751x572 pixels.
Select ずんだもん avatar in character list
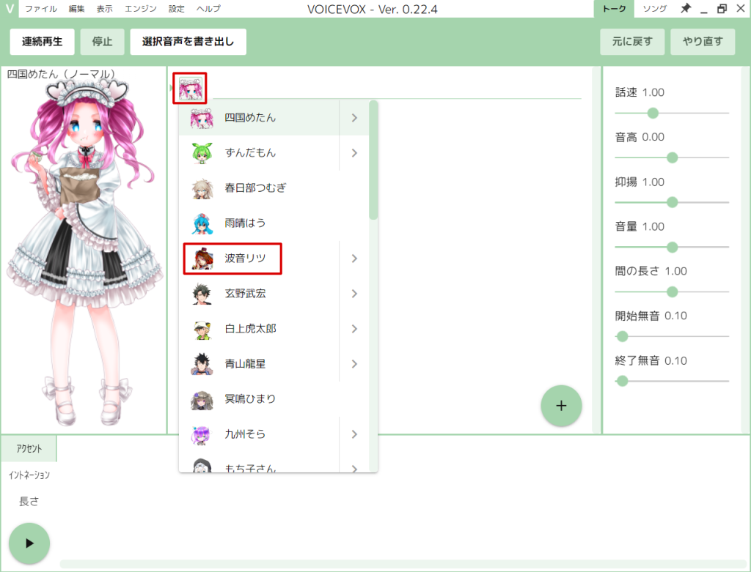201,153
